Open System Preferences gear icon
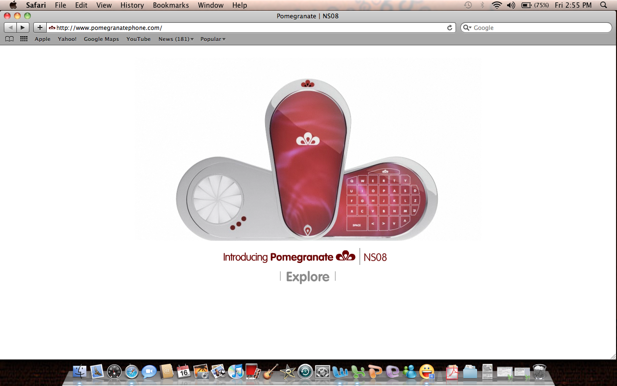 [x=322, y=372]
